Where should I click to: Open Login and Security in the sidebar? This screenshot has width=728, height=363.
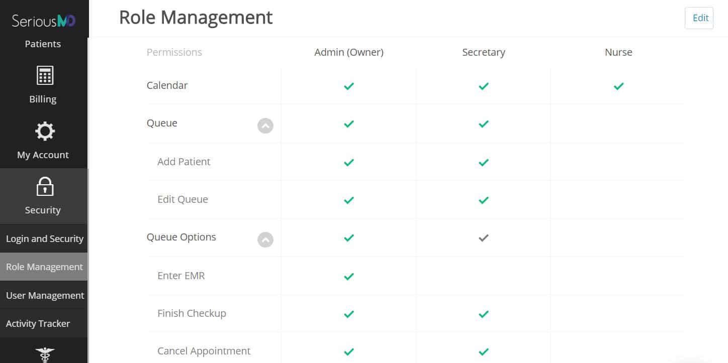[44, 238]
